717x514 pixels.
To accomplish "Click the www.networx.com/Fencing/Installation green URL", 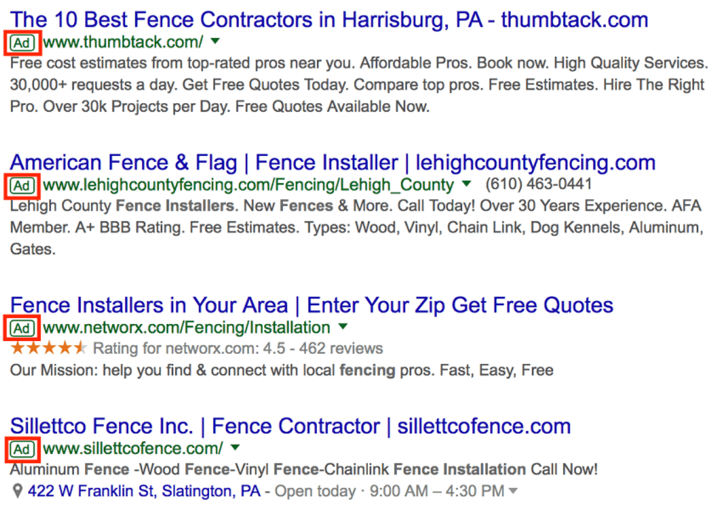I will coord(186,327).
